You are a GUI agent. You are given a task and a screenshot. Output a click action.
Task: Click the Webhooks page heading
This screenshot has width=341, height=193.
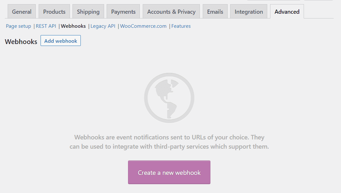tap(21, 41)
